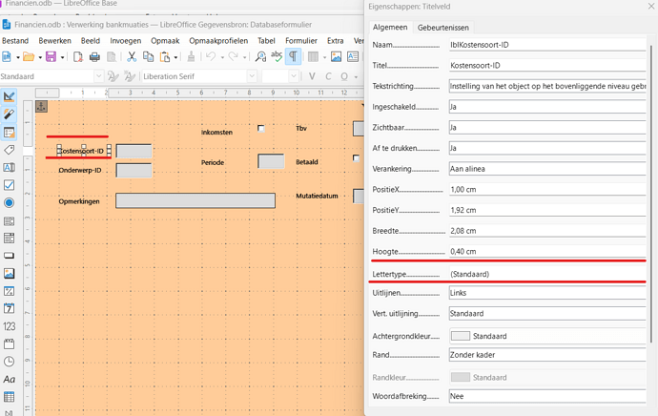The height and width of the screenshot is (416, 658).
Task: Open the Bestand menu
Action: pos(15,41)
